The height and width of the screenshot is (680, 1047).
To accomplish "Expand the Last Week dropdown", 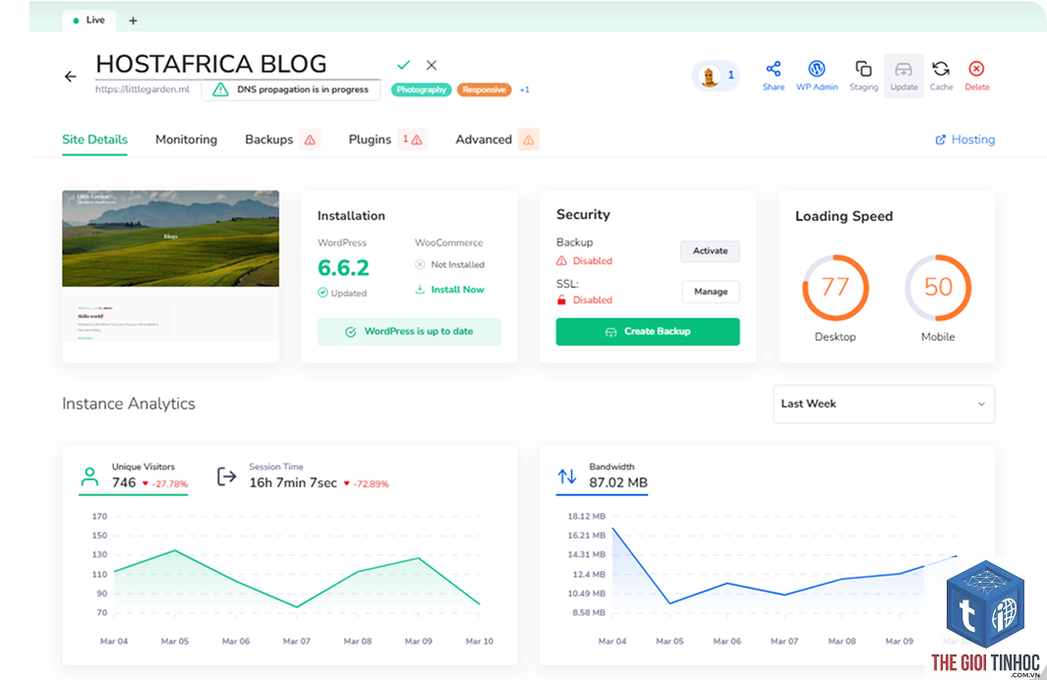I will (884, 404).
